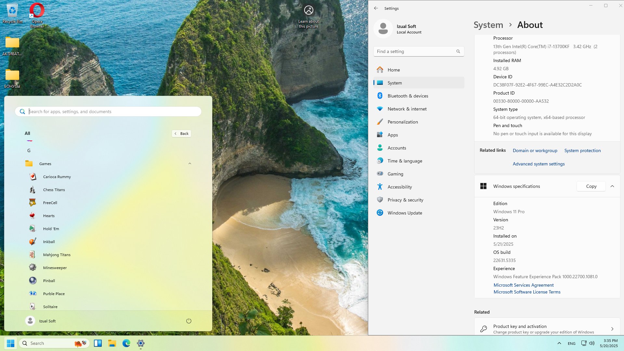Collapse the Windows specifications section
This screenshot has height=351, width=624.
pyautogui.click(x=612, y=186)
